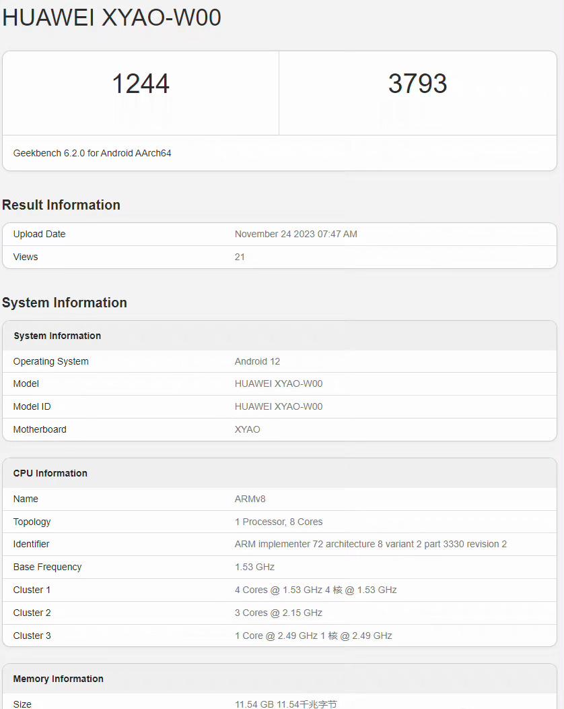The width and height of the screenshot is (564, 709).
Task: Click the Cluster 1 label
Action: click(x=32, y=590)
